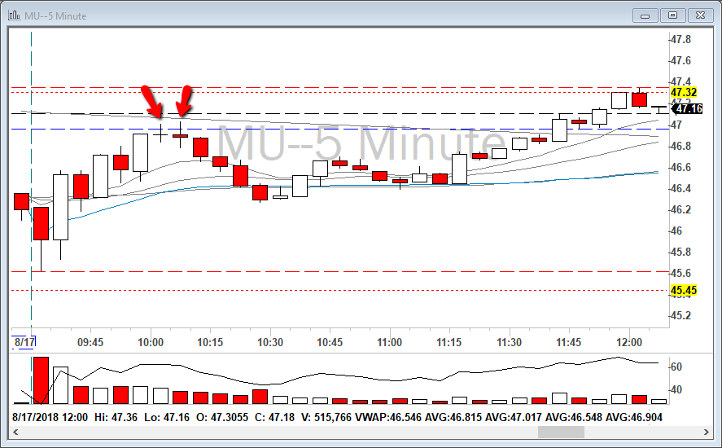The width and height of the screenshot is (722, 448).
Task: Click the 10:45 time axis label
Action: click(330, 342)
